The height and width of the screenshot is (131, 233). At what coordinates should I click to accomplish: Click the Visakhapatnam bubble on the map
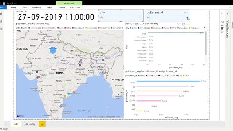pos(74,92)
